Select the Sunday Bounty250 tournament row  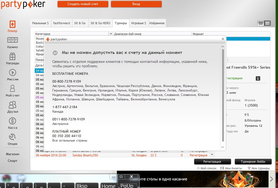click(122, 155)
